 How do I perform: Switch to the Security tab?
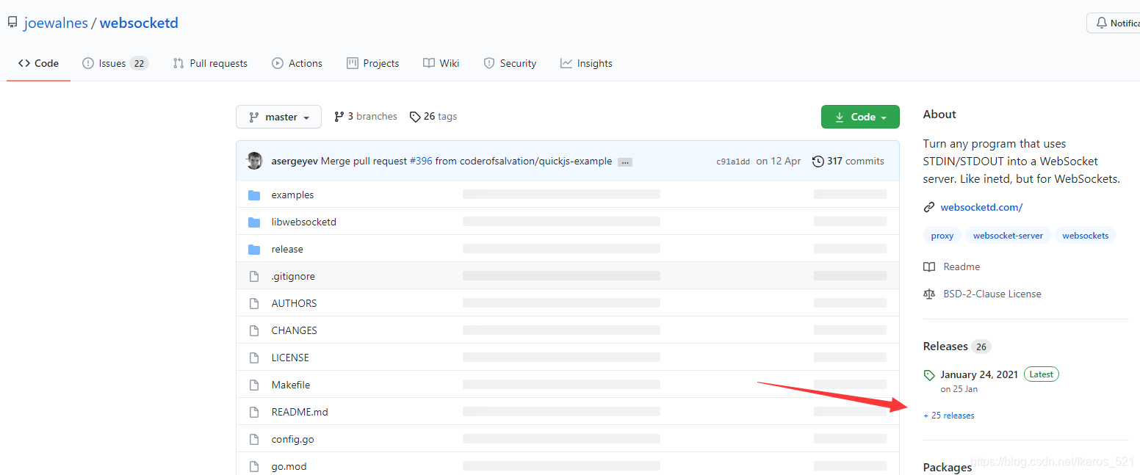[x=510, y=63]
